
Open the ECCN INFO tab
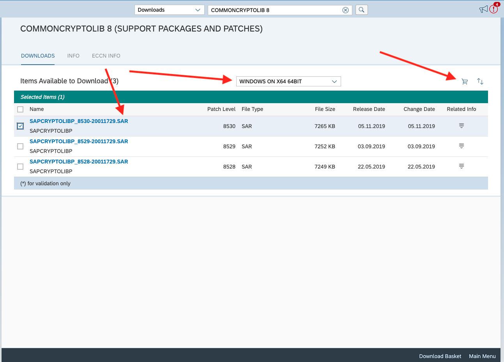[106, 56]
